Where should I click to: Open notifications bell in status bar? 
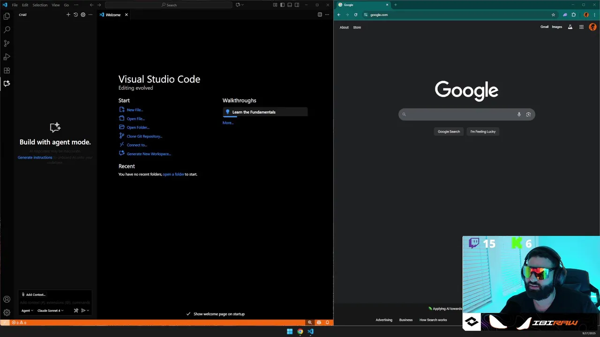click(328, 322)
